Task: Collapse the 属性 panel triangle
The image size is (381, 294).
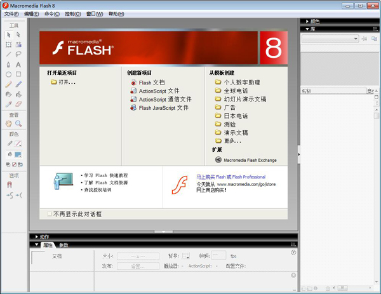Action: click(x=36, y=244)
